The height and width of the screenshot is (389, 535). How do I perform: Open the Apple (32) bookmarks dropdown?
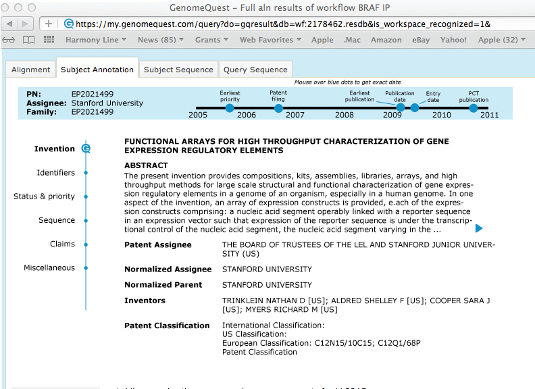[501, 40]
